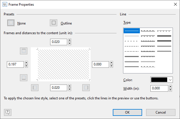Click the bottom distance input field

(x=59, y=88)
